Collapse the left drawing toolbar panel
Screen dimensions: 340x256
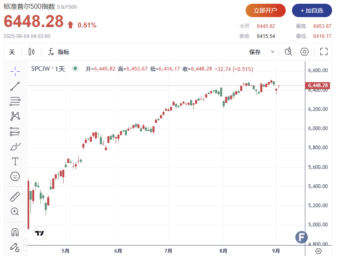point(25,244)
